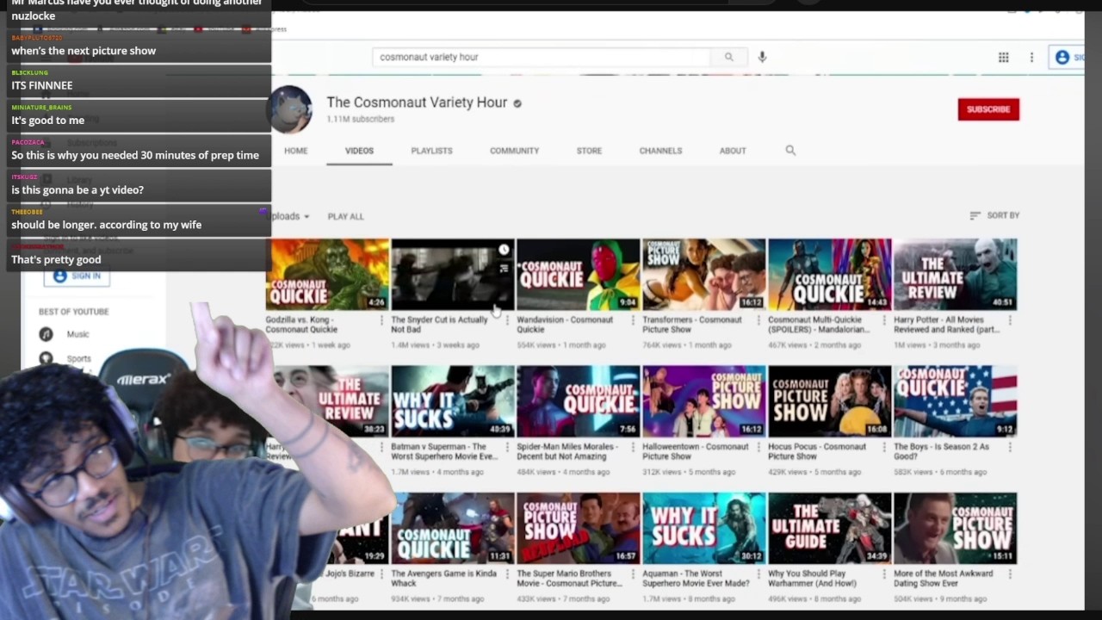Screen dimensions: 1102x620
Task: Open options menu for The Boys video
Action: [1010, 448]
